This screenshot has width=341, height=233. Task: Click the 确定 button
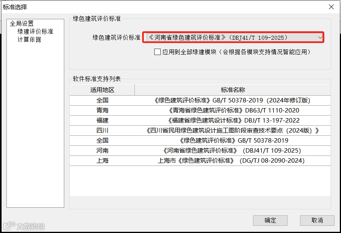tap(270, 220)
